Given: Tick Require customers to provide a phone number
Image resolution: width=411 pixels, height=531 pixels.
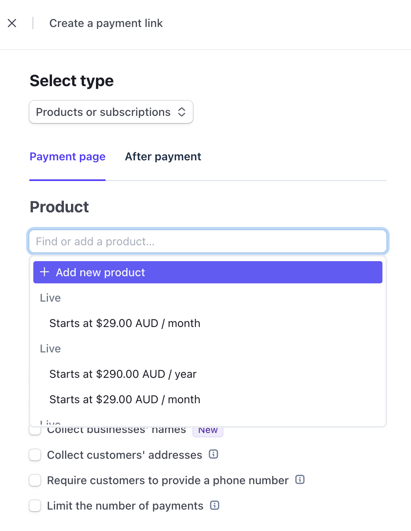Looking at the screenshot, I should pyautogui.click(x=35, y=480).
